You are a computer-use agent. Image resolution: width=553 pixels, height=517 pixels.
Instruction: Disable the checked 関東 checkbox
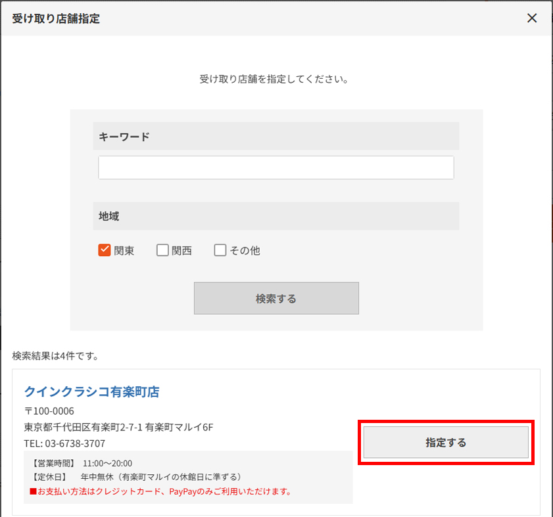click(x=105, y=250)
